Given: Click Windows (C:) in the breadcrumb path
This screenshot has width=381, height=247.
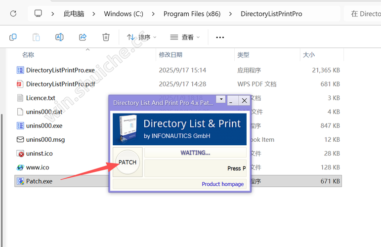Looking at the screenshot, I should 124,14.
